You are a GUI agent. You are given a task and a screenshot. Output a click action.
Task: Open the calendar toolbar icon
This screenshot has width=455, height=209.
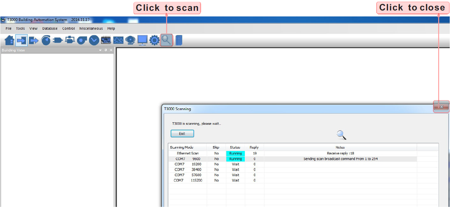[106, 41]
